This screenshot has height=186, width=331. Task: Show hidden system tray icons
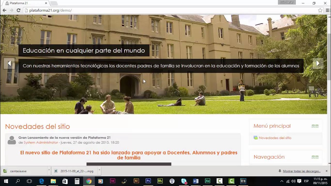pos(282,181)
